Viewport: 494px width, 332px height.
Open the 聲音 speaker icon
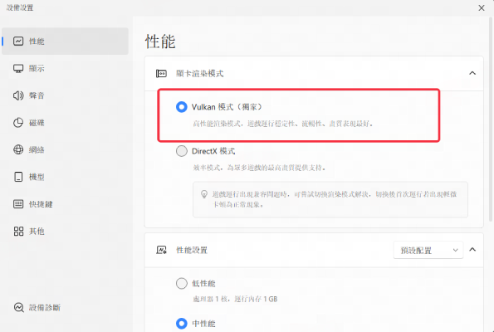18,95
